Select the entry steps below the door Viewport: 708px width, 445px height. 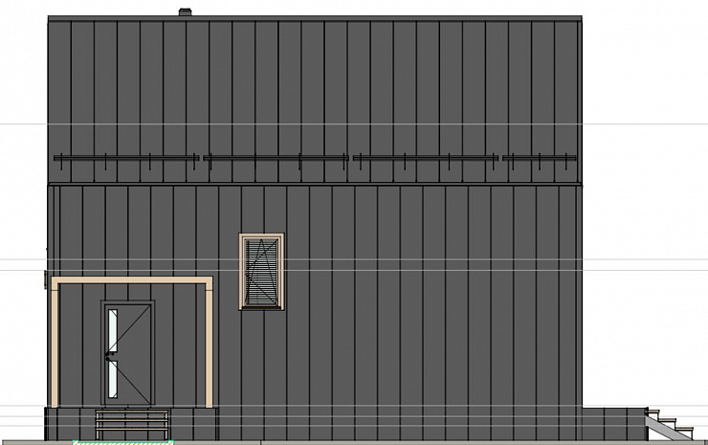(132, 424)
